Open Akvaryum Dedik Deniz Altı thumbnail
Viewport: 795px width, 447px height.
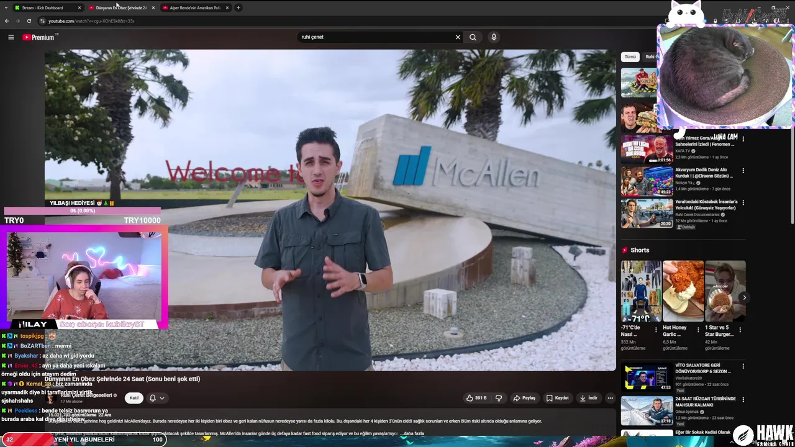pyautogui.click(x=647, y=181)
